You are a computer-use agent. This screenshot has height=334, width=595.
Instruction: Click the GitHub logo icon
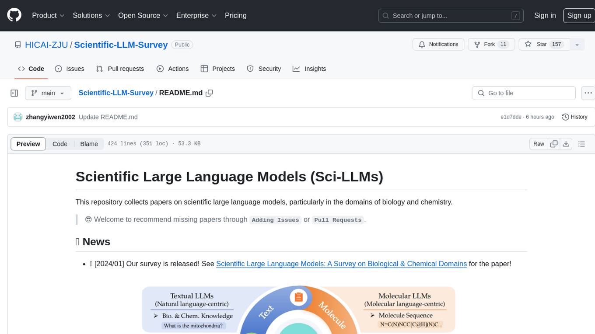click(14, 15)
